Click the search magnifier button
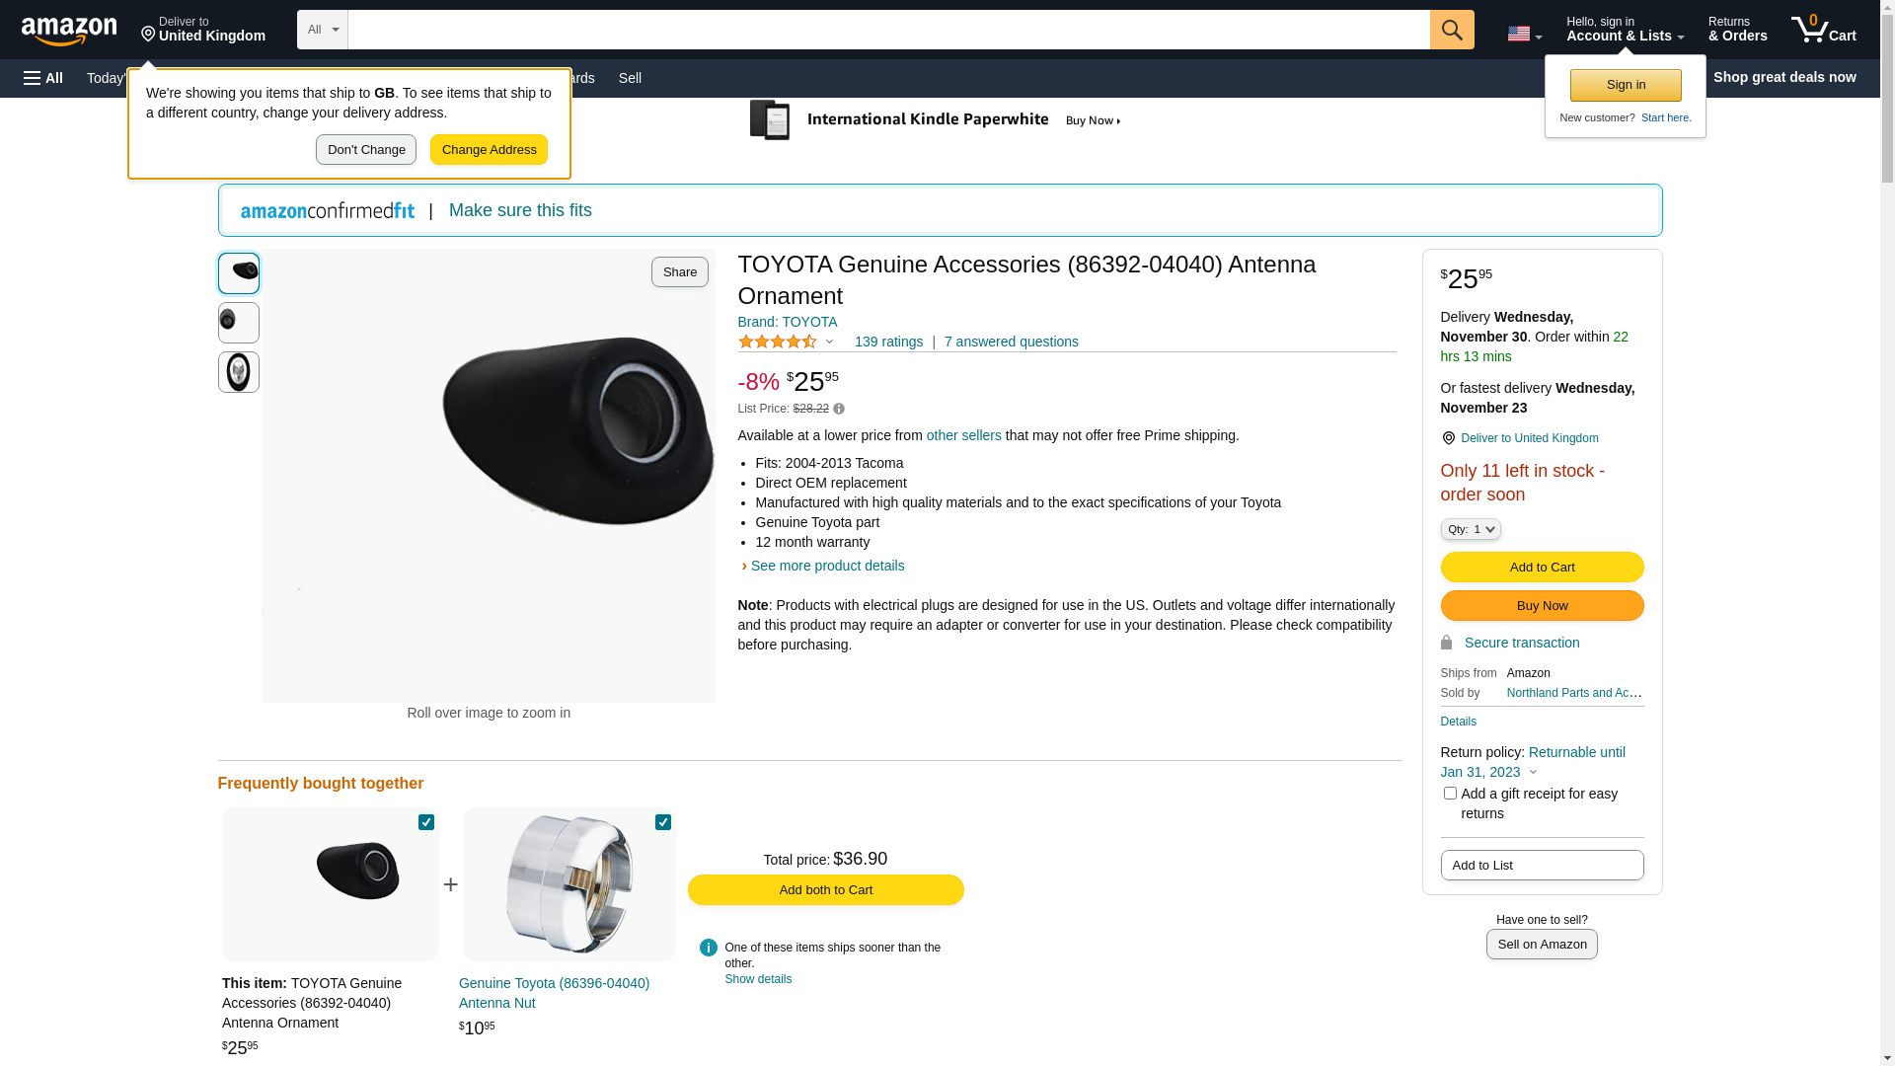Image resolution: width=1895 pixels, height=1066 pixels. click(x=1451, y=30)
